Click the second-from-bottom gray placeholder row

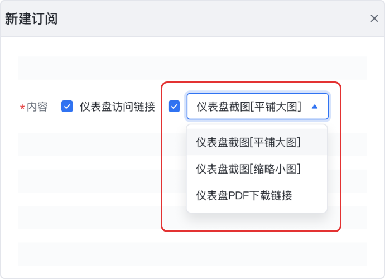[x=89, y=217]
